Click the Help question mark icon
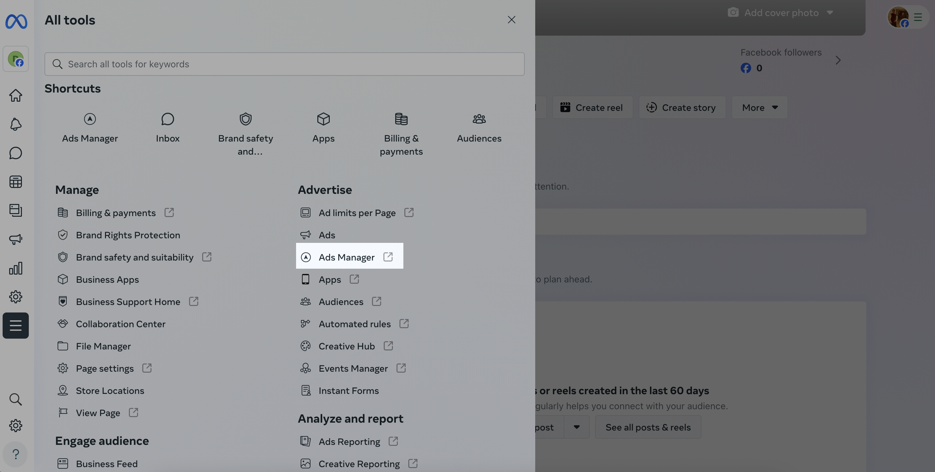The height and width of the screenshot is (472, 935). click(15, 454)
